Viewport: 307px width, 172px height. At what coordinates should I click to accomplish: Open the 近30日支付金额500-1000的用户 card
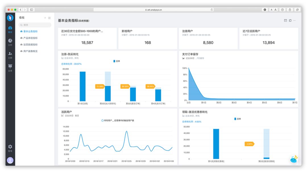(x=87, y=38)
